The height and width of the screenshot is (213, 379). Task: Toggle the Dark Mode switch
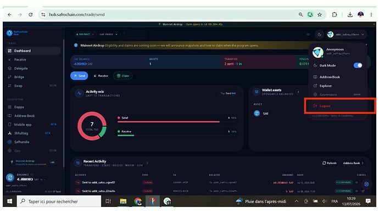358,65
